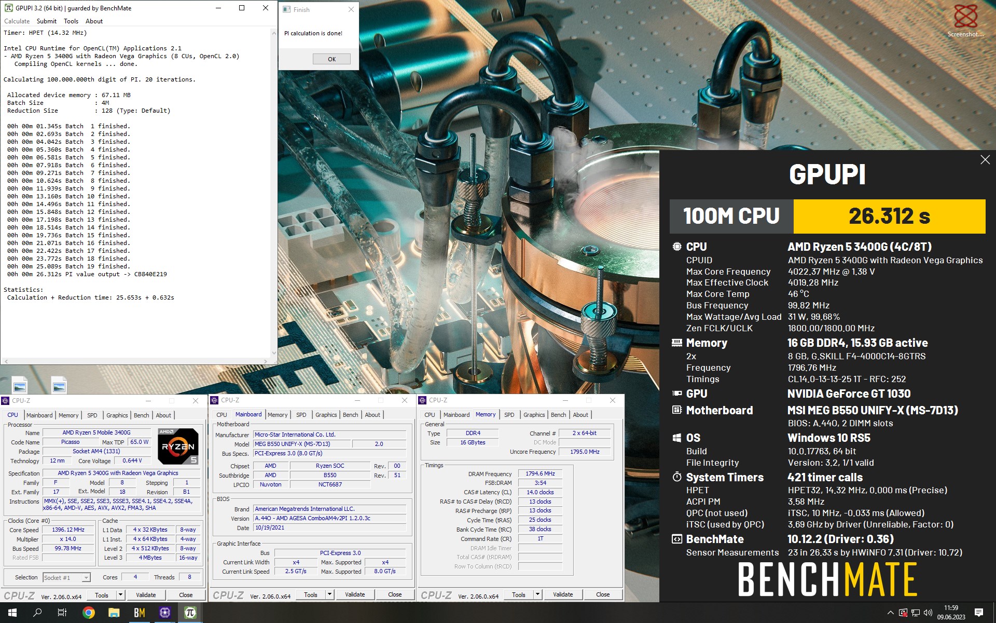Image resolution: width=996 pixels, height=623 pixels.
Task: Click Tools button in middle CPU-Z window
Action: pyautogui.click(x=311, y=595)
